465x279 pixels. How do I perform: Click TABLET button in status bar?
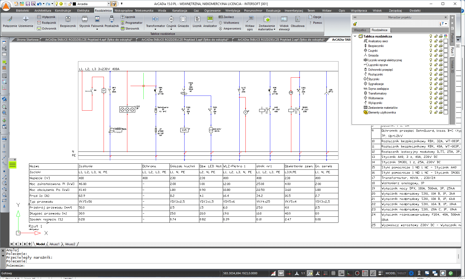coord(402,273)
